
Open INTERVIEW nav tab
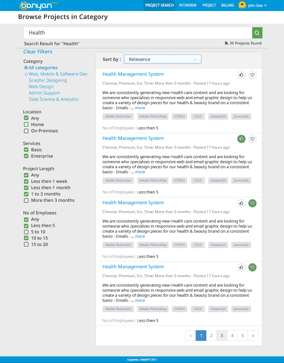188,5
